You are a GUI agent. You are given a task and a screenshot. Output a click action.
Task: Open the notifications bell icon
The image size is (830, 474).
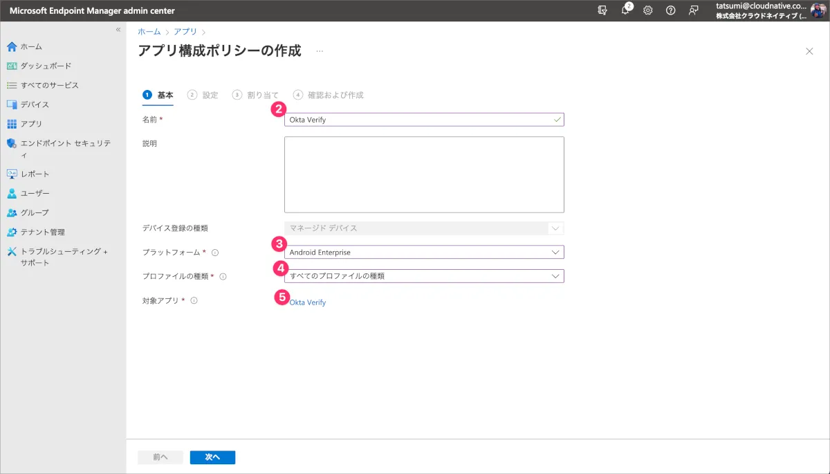click(x=625, y=10)
